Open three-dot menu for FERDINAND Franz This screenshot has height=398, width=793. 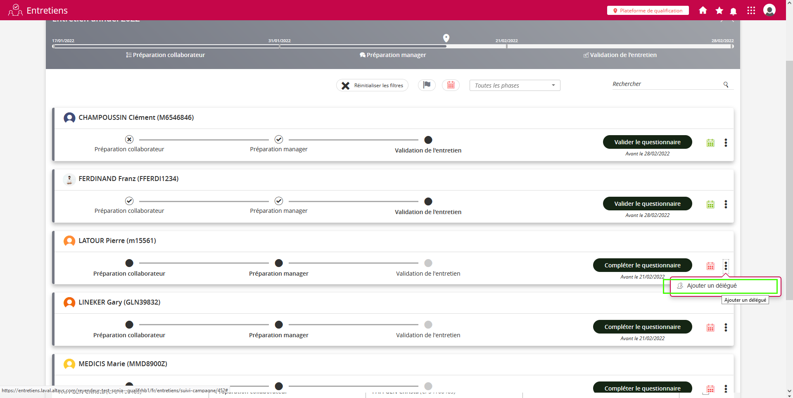(726, 204)
